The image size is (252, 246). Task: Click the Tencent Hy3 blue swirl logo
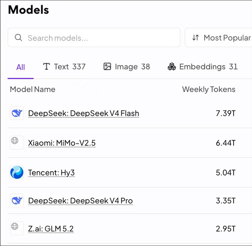(x=17, y=173)
